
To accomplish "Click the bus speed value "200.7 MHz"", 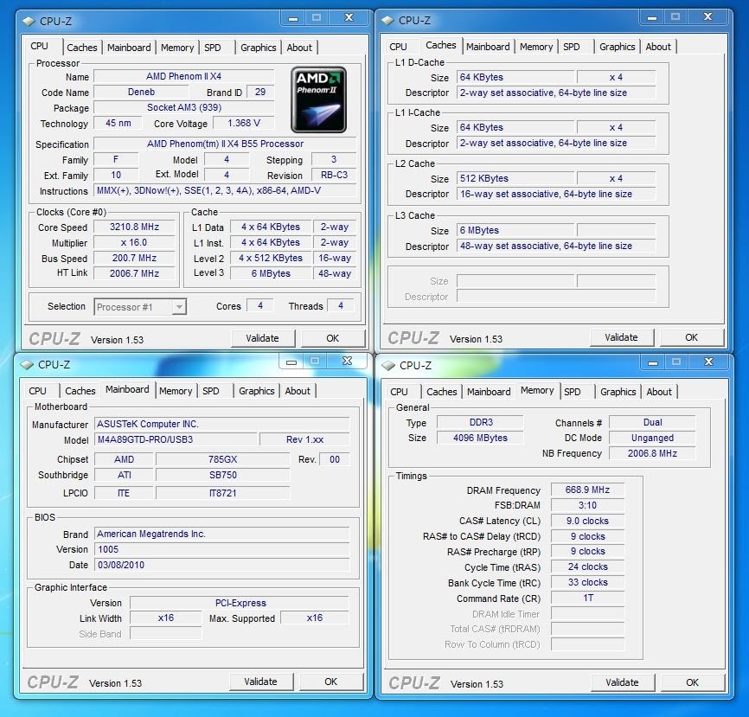I will click(134, 258).
